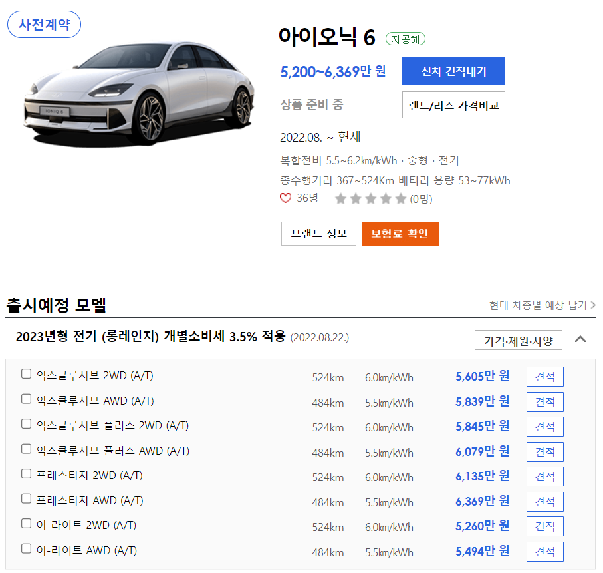Click 익스클루시브 플러스 AWD (A/T) trim name
This screenshot has width=603, height=573.
[x=112, y=451]
